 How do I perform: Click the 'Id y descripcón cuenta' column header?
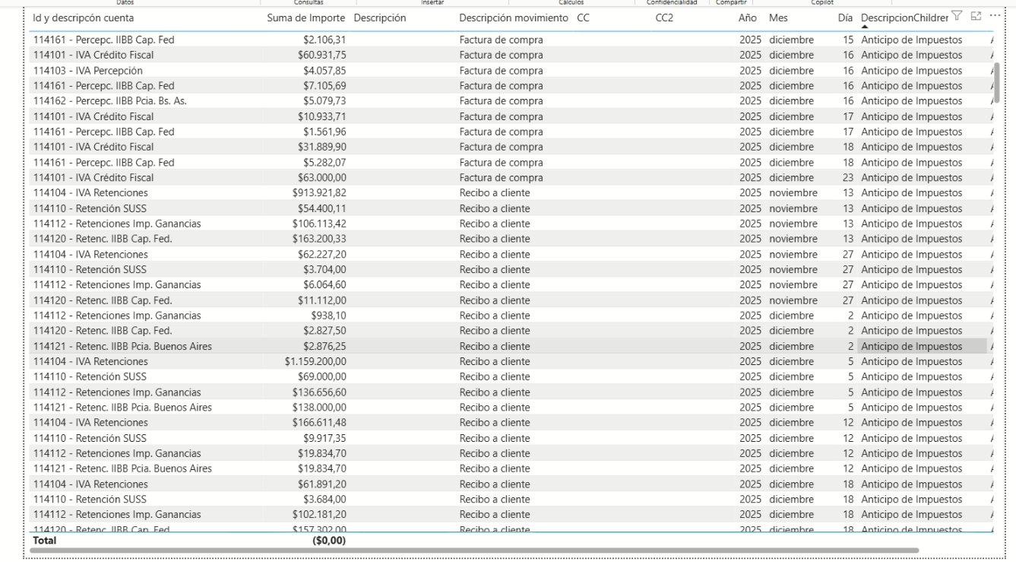(83, 17)
